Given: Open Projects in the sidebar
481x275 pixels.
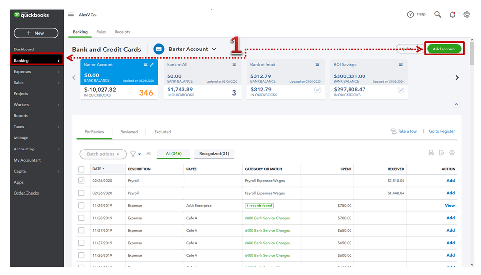Looking at the screenshot, I should tap(21, 94).
